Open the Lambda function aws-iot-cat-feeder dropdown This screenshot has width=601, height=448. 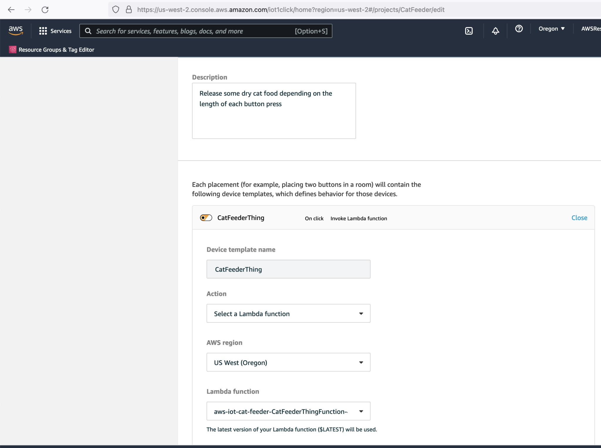288,411
